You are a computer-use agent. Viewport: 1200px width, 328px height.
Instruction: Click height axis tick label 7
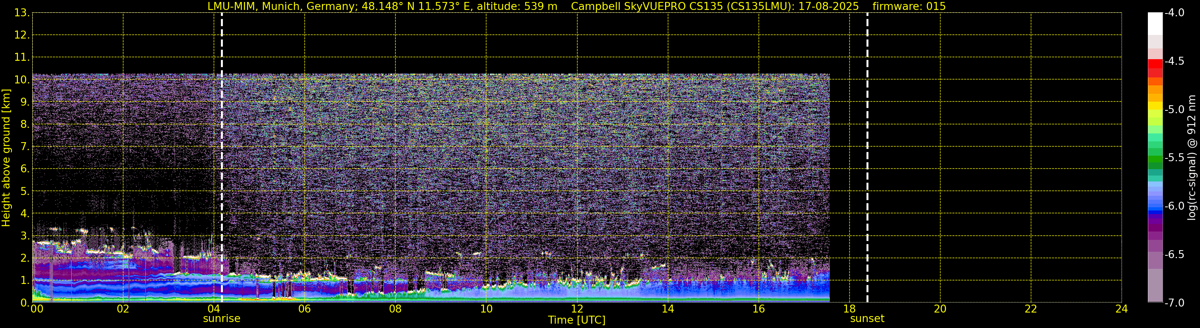[x=24, y=147]
